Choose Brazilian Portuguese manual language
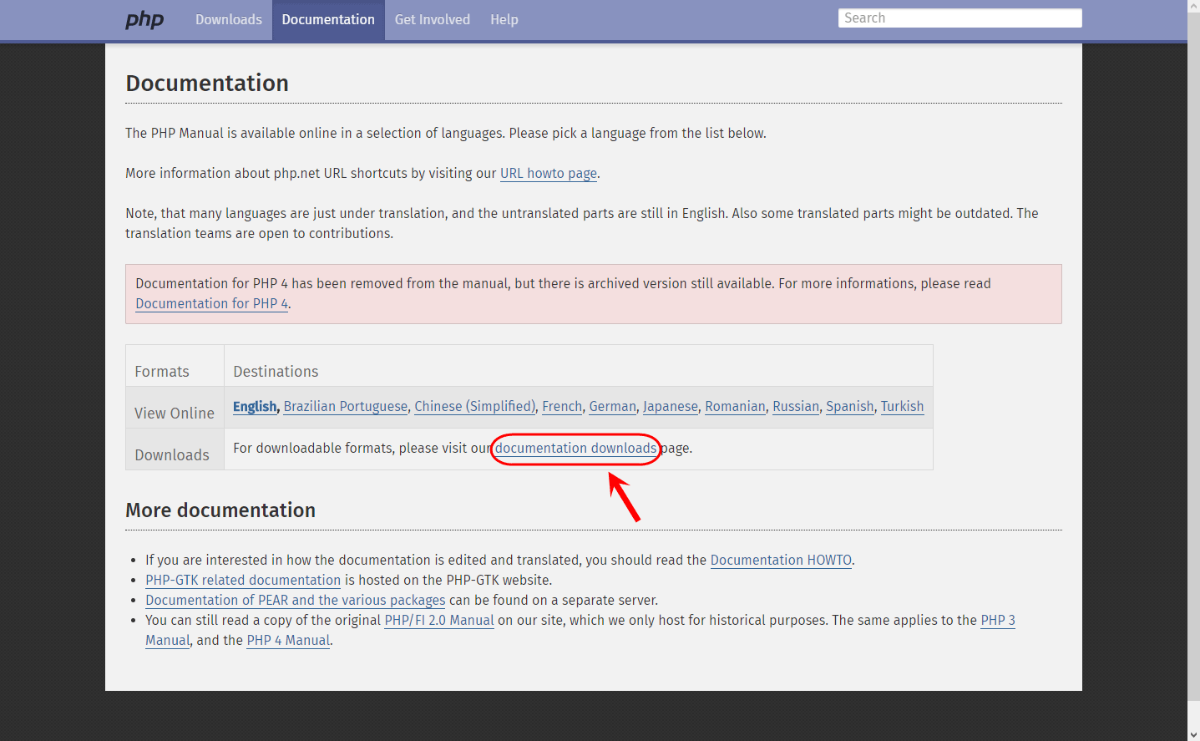Screen dimensions: 1200x741 tap(346, 407)
